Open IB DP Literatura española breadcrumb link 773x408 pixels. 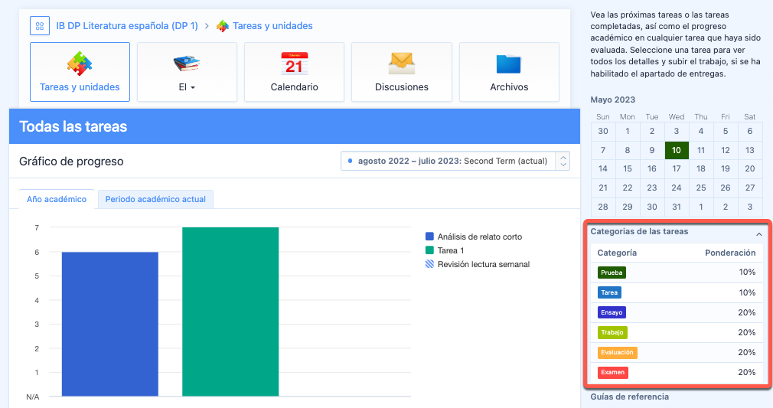pyautogui.click(x=127, y=26)
